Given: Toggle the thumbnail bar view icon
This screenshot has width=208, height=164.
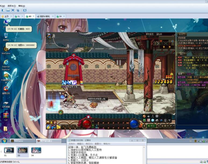Looking at the screenshot, I should pos(8,10).
